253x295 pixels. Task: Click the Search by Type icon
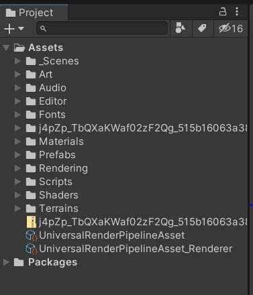pos(181,28)
